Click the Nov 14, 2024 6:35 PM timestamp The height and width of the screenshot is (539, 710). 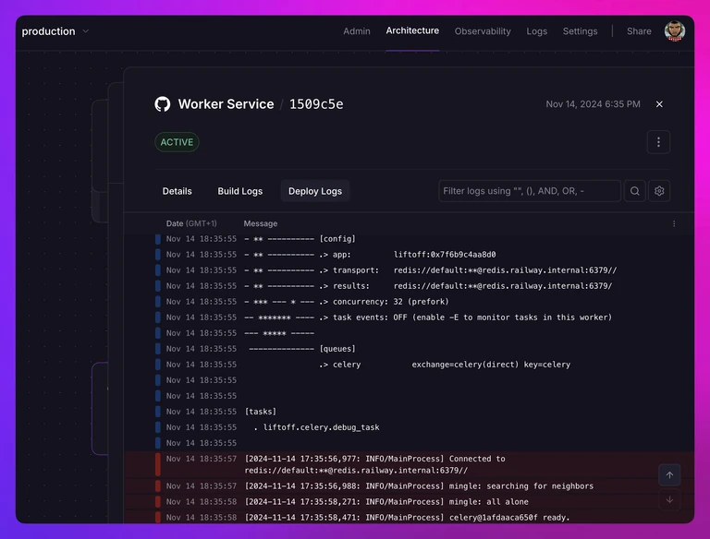[593, 104]
